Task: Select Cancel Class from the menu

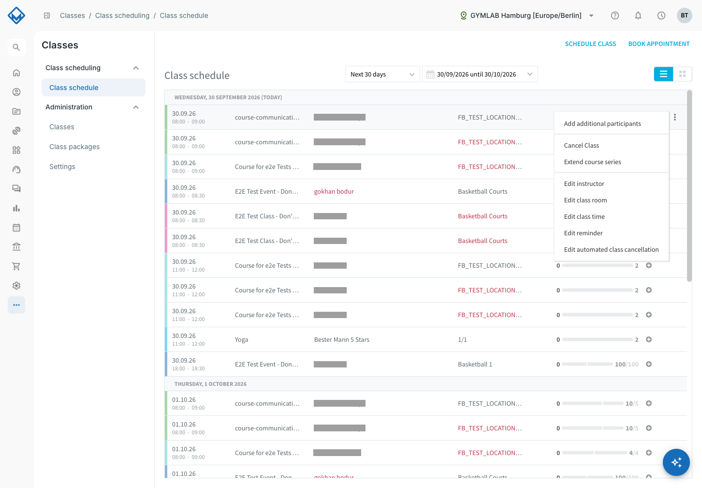Action: 612,146
